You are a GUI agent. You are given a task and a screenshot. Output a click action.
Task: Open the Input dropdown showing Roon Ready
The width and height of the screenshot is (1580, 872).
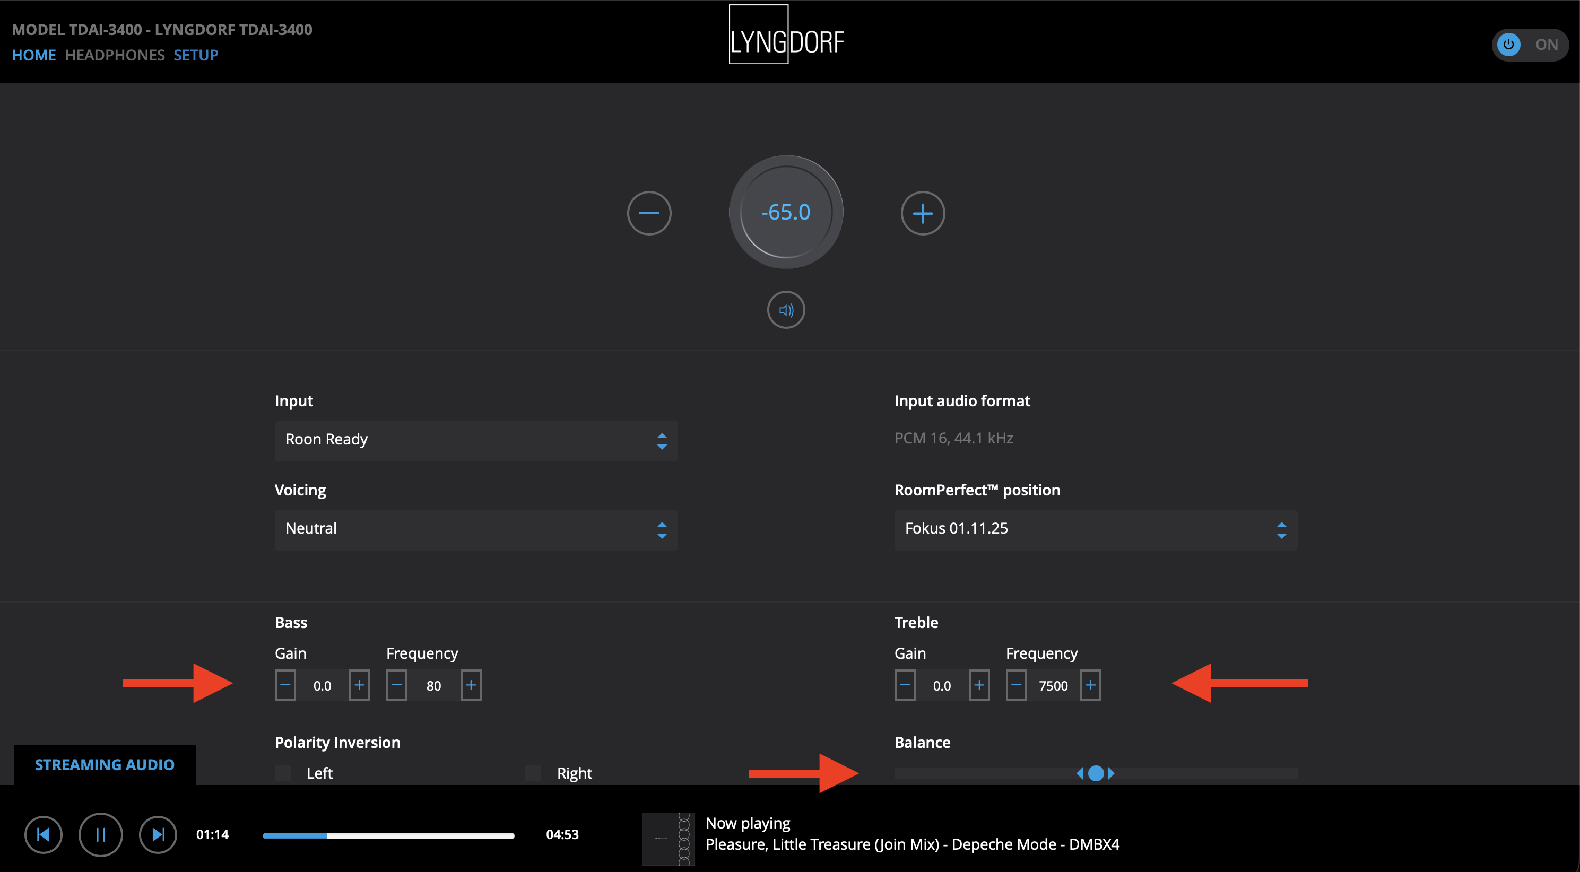tap(476, 440)
